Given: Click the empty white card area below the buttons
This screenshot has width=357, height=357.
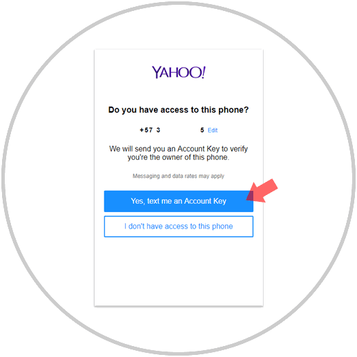Looking at the screenshot, I should [178, 271].
